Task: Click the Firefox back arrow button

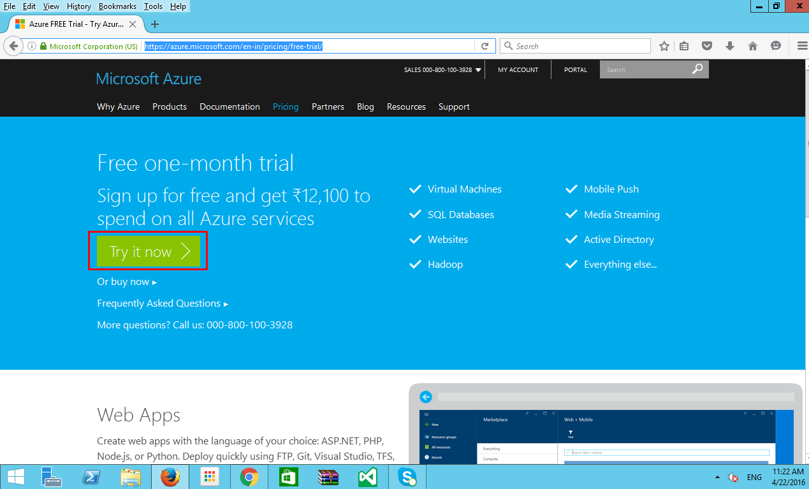Action: click(13, 46)
